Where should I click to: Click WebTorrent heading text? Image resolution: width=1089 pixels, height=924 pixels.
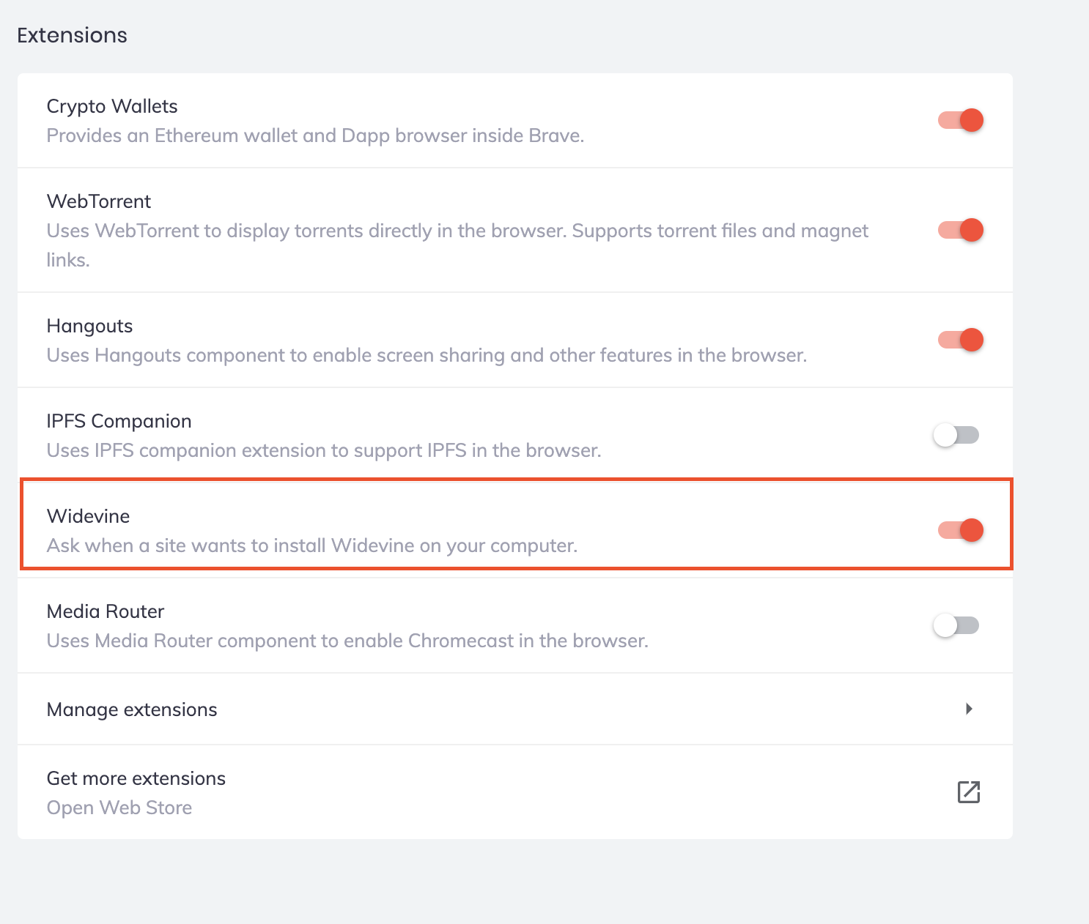click(99, 201)
